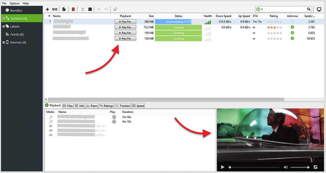Expand the Labels tree node

3,27
